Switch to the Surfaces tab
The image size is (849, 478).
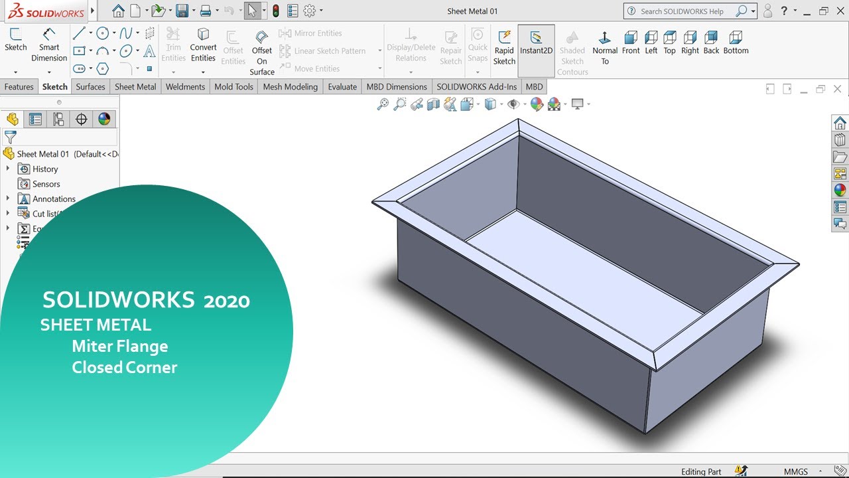coord(90,86)
